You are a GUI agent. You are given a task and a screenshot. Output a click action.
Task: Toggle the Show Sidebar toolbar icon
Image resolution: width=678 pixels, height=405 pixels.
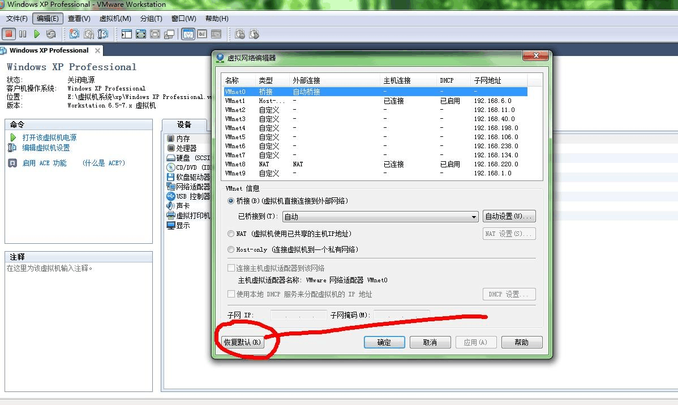coord(127,34)
